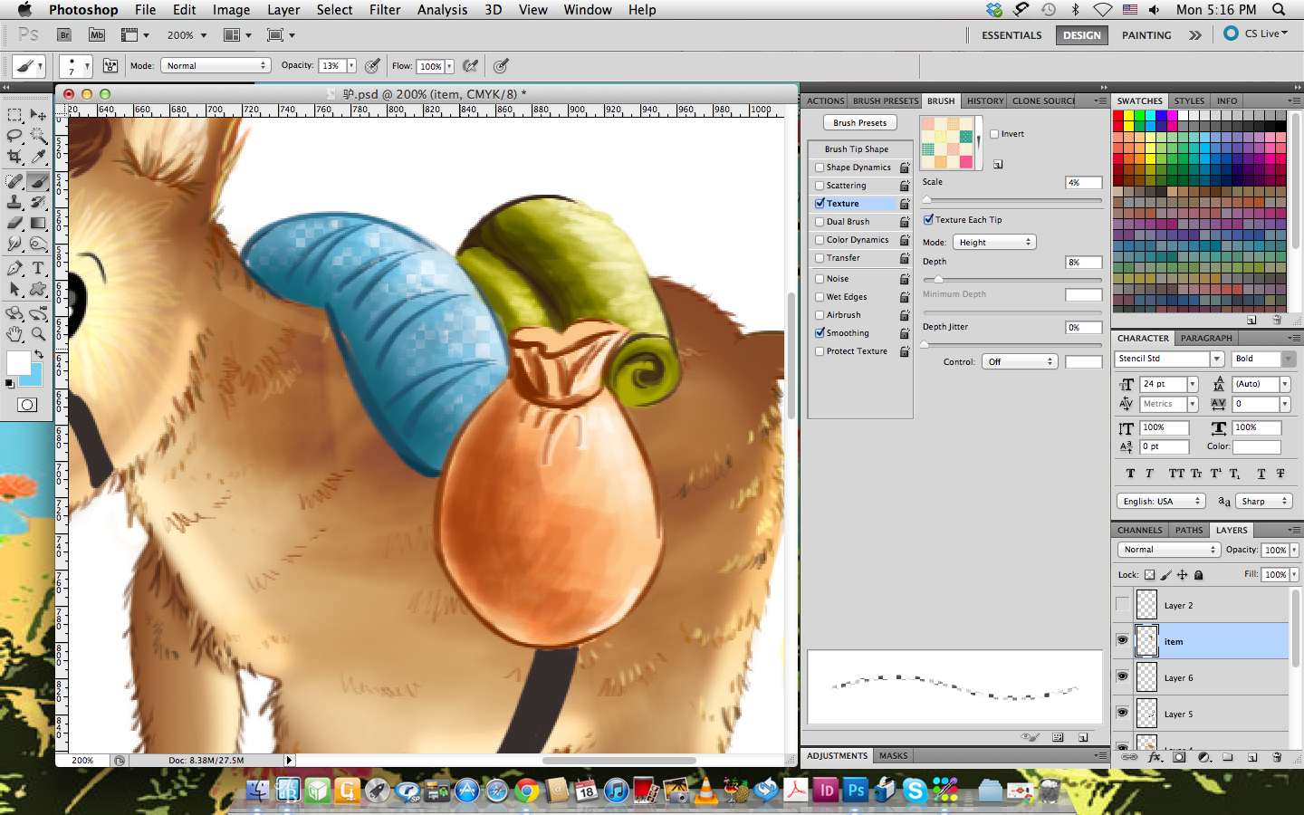
Task: Switch to the Paragraph tab
Action: (x=1206, y=338)
